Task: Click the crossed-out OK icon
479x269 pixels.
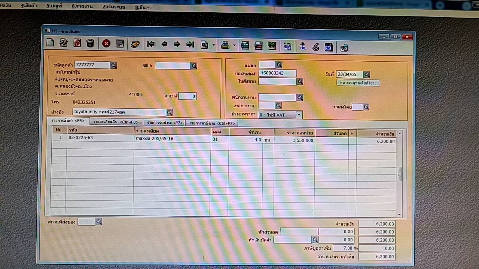Action: coord(316,47)
